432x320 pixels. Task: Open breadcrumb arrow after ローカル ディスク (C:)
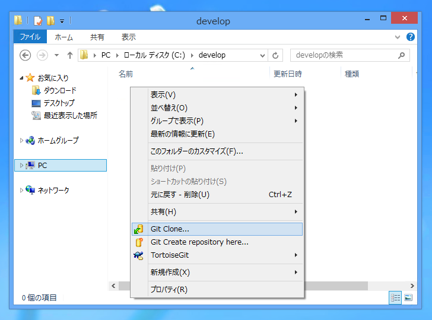pos(192,56)
